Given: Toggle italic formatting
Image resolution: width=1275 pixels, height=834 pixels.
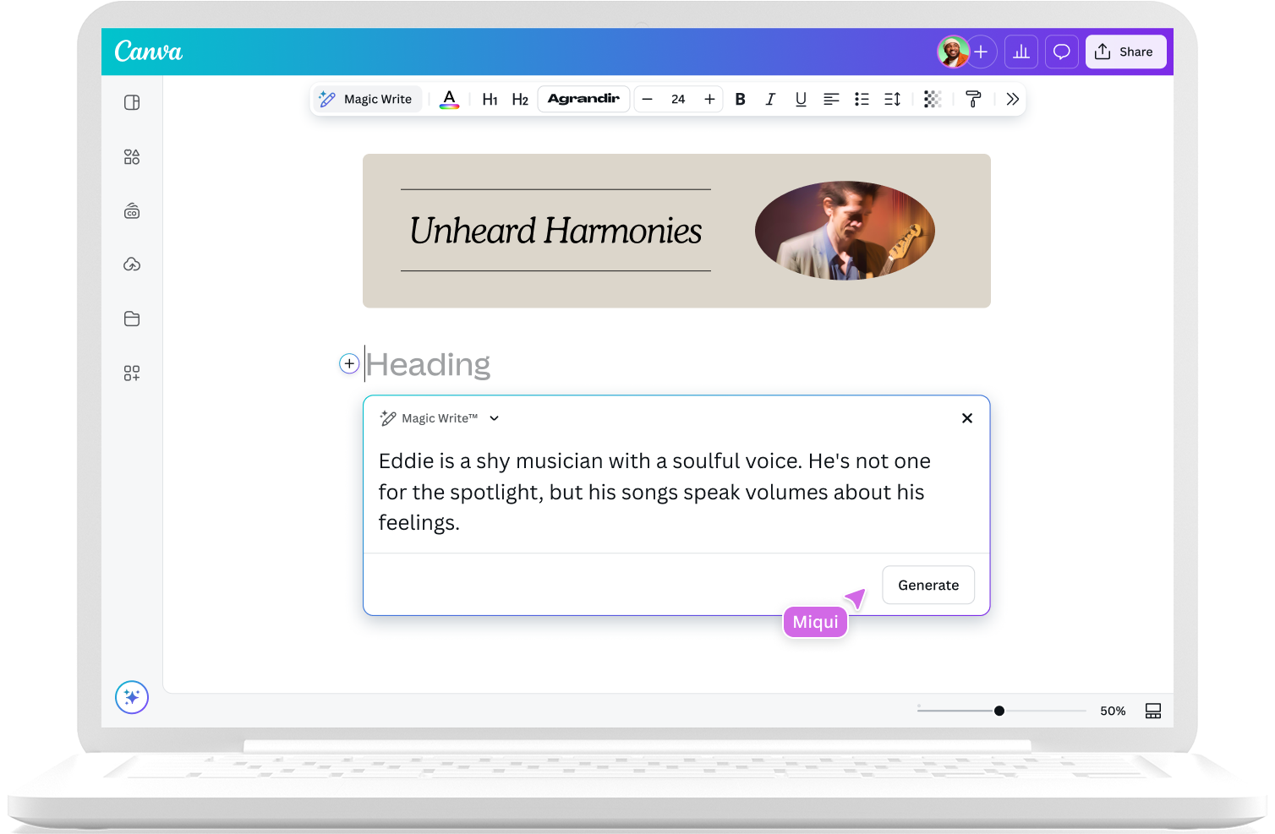Looking at the screenshot, I should pyautogui.click(x=770, y=100).
